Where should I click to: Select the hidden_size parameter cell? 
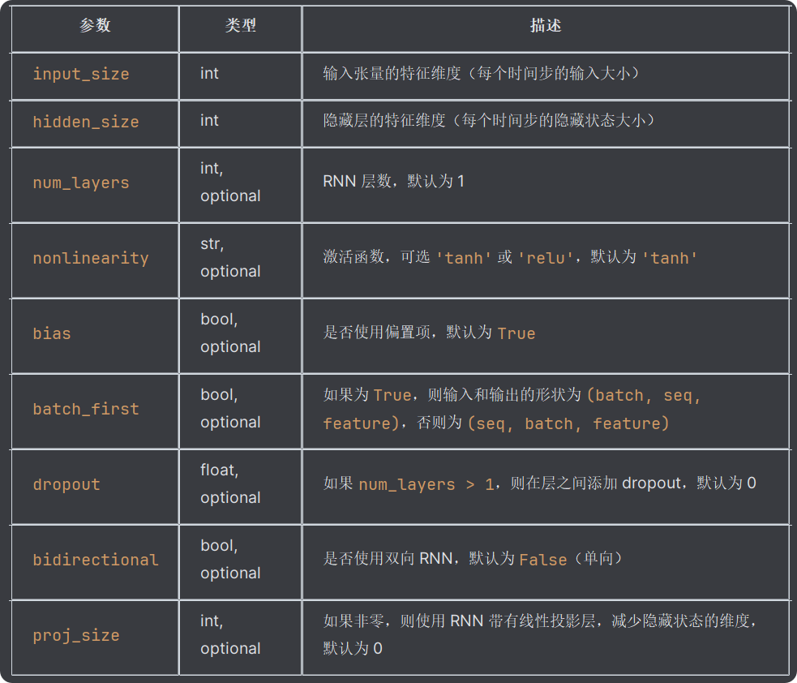pyautogui.click(x=95, y=123)
